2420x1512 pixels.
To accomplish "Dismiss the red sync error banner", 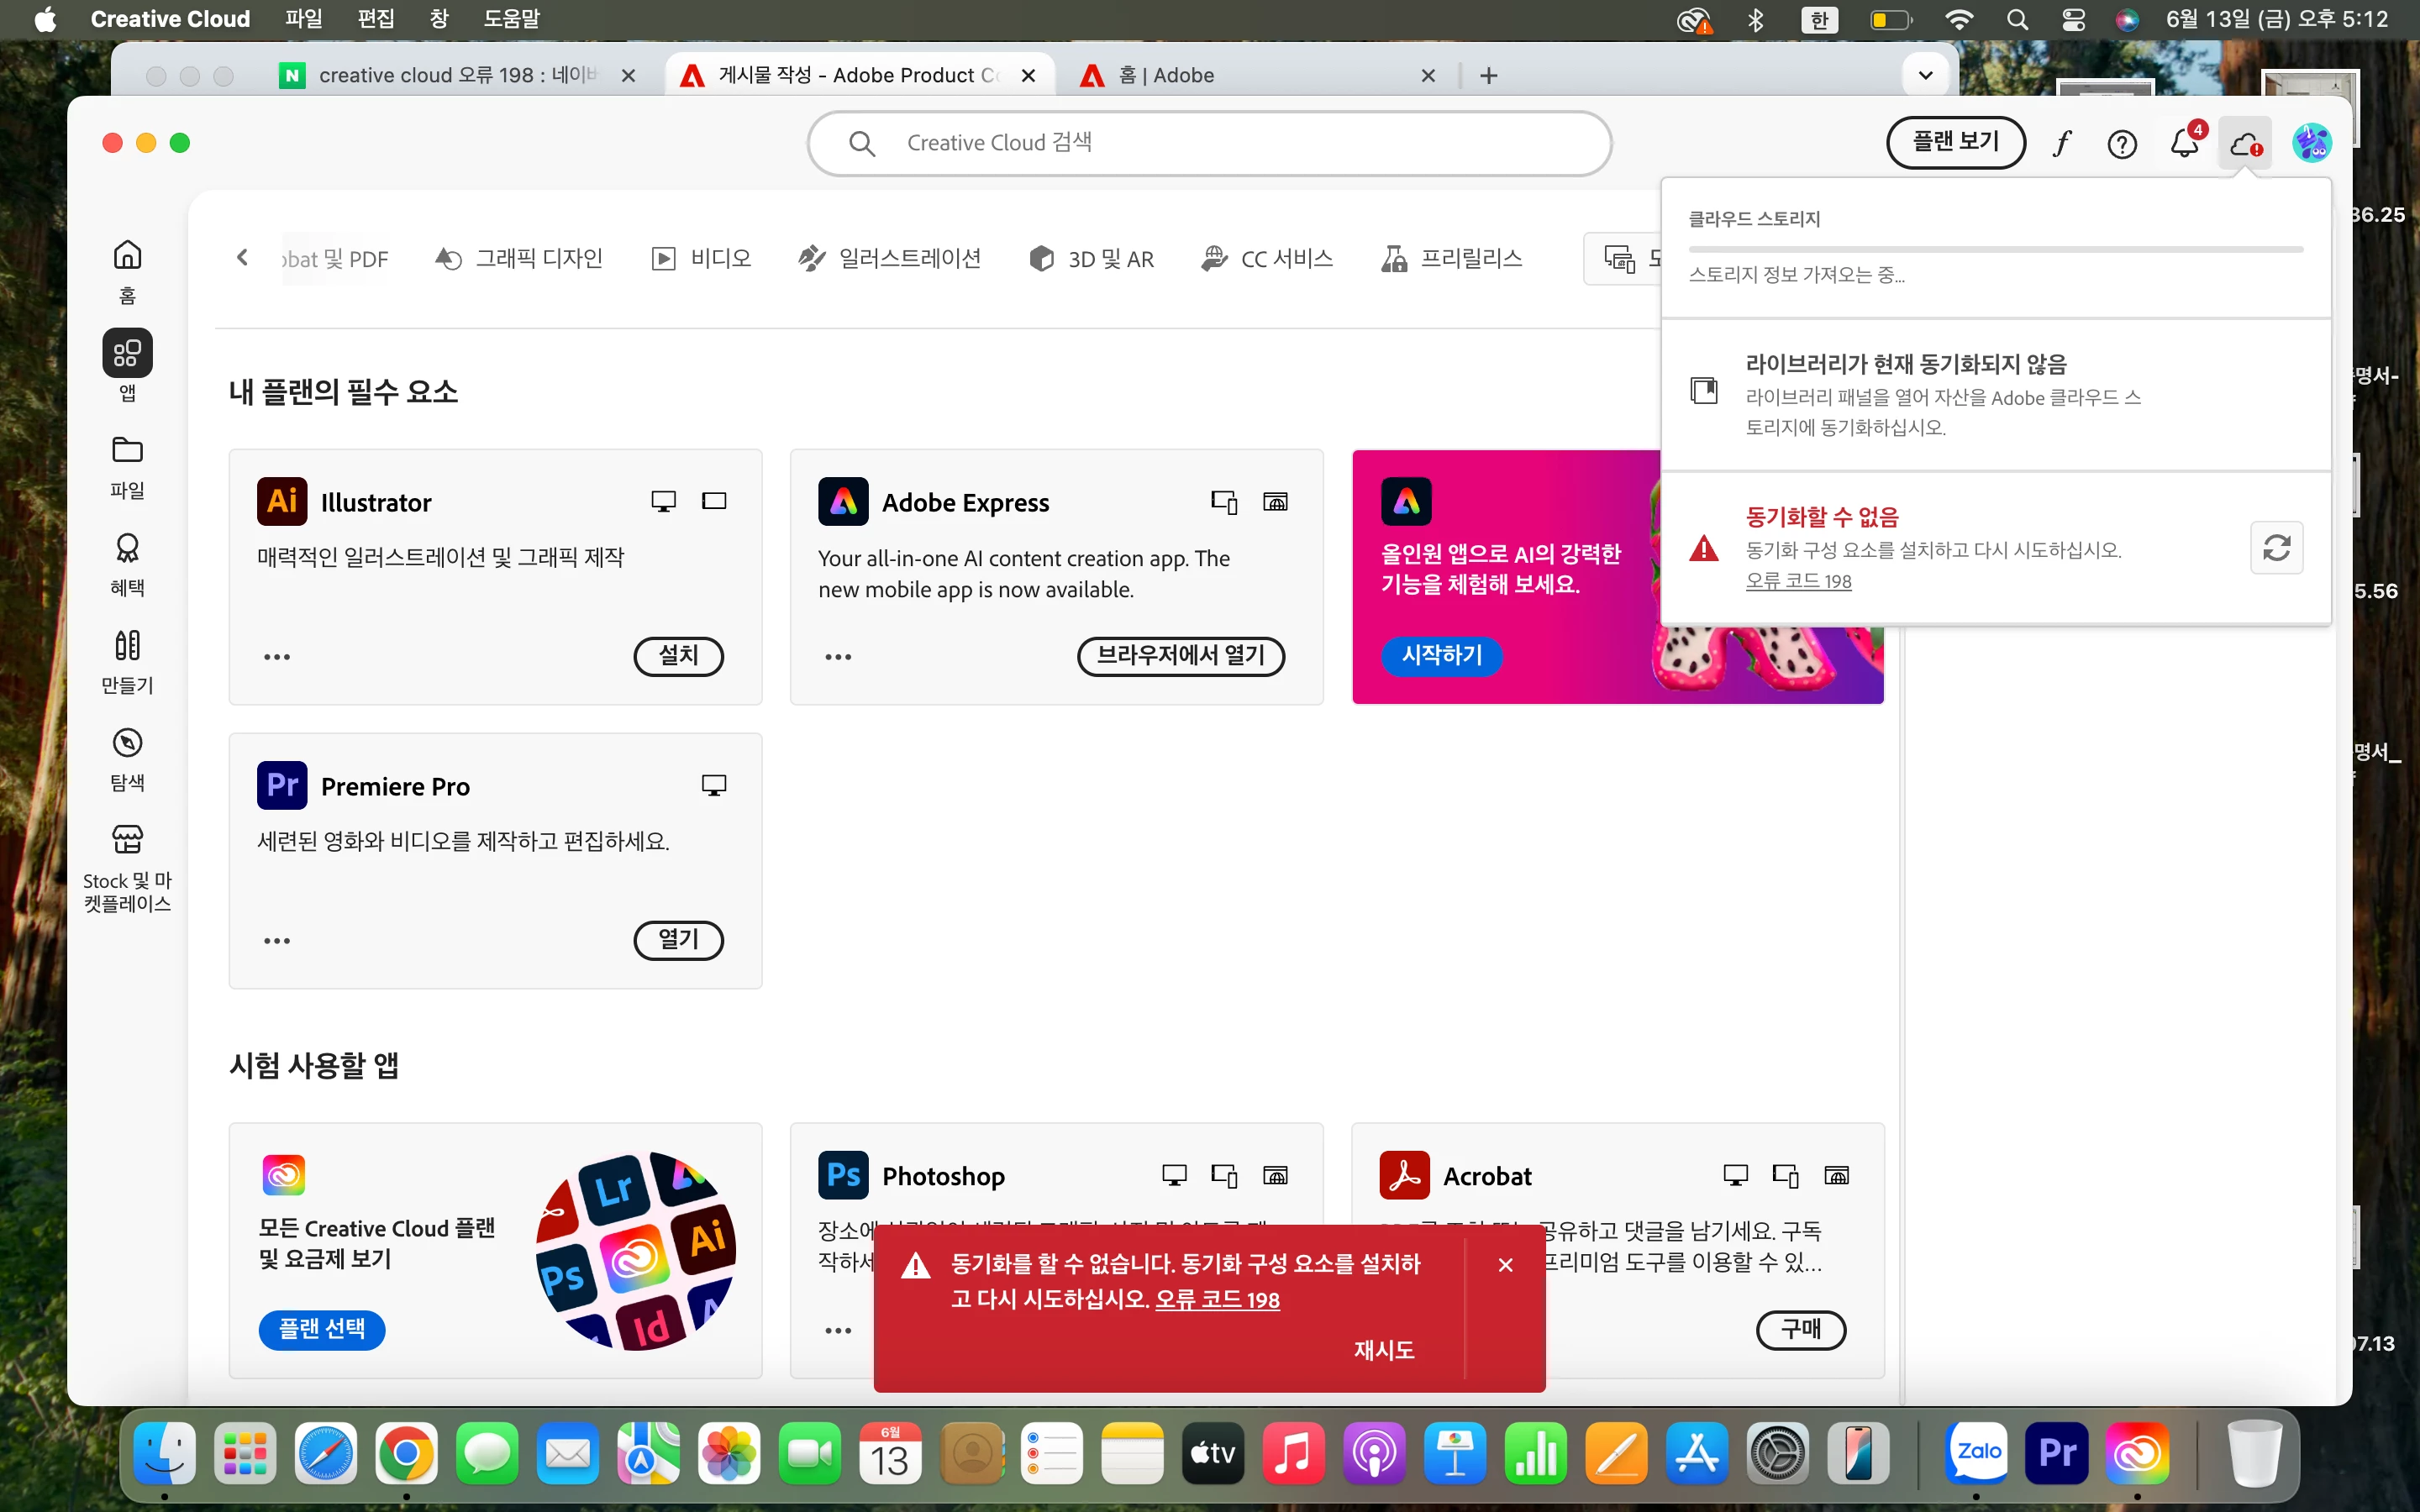I will (1505, 1265).
